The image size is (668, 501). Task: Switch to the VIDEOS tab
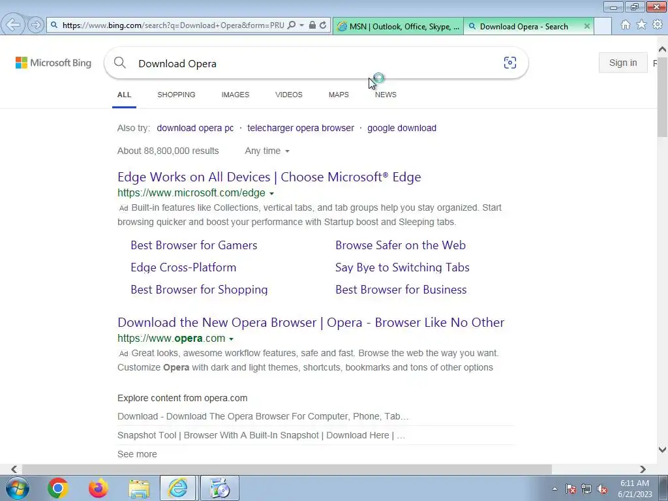(289, 95)
